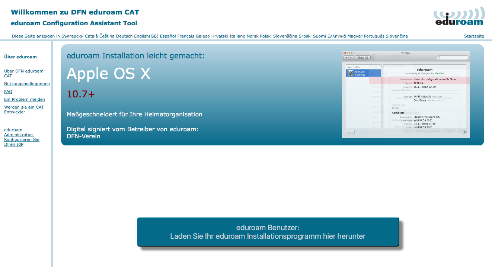Select Magyar language option
Viewport: 492px width, 267px height.
tap(355, 36)
